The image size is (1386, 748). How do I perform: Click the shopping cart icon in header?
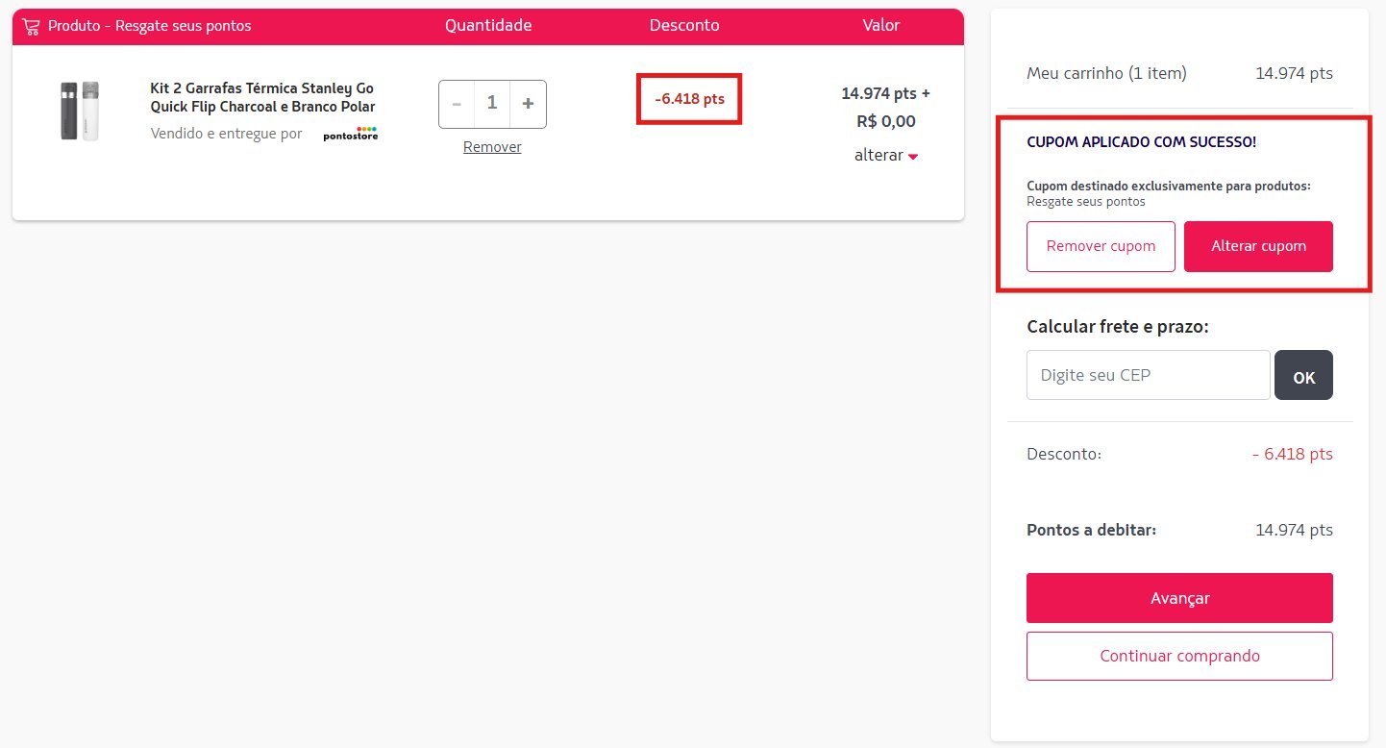31,26
